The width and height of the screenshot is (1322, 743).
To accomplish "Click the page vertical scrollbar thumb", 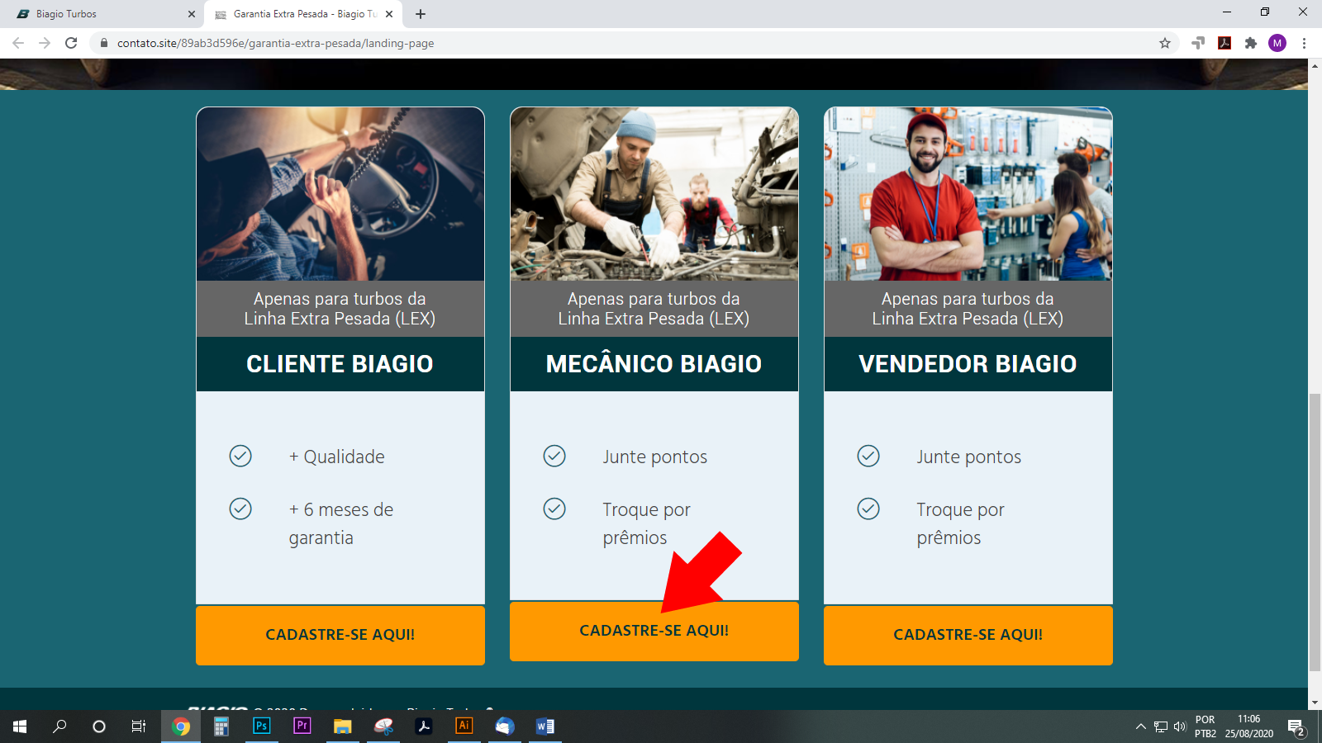I will click(1315, 532).
